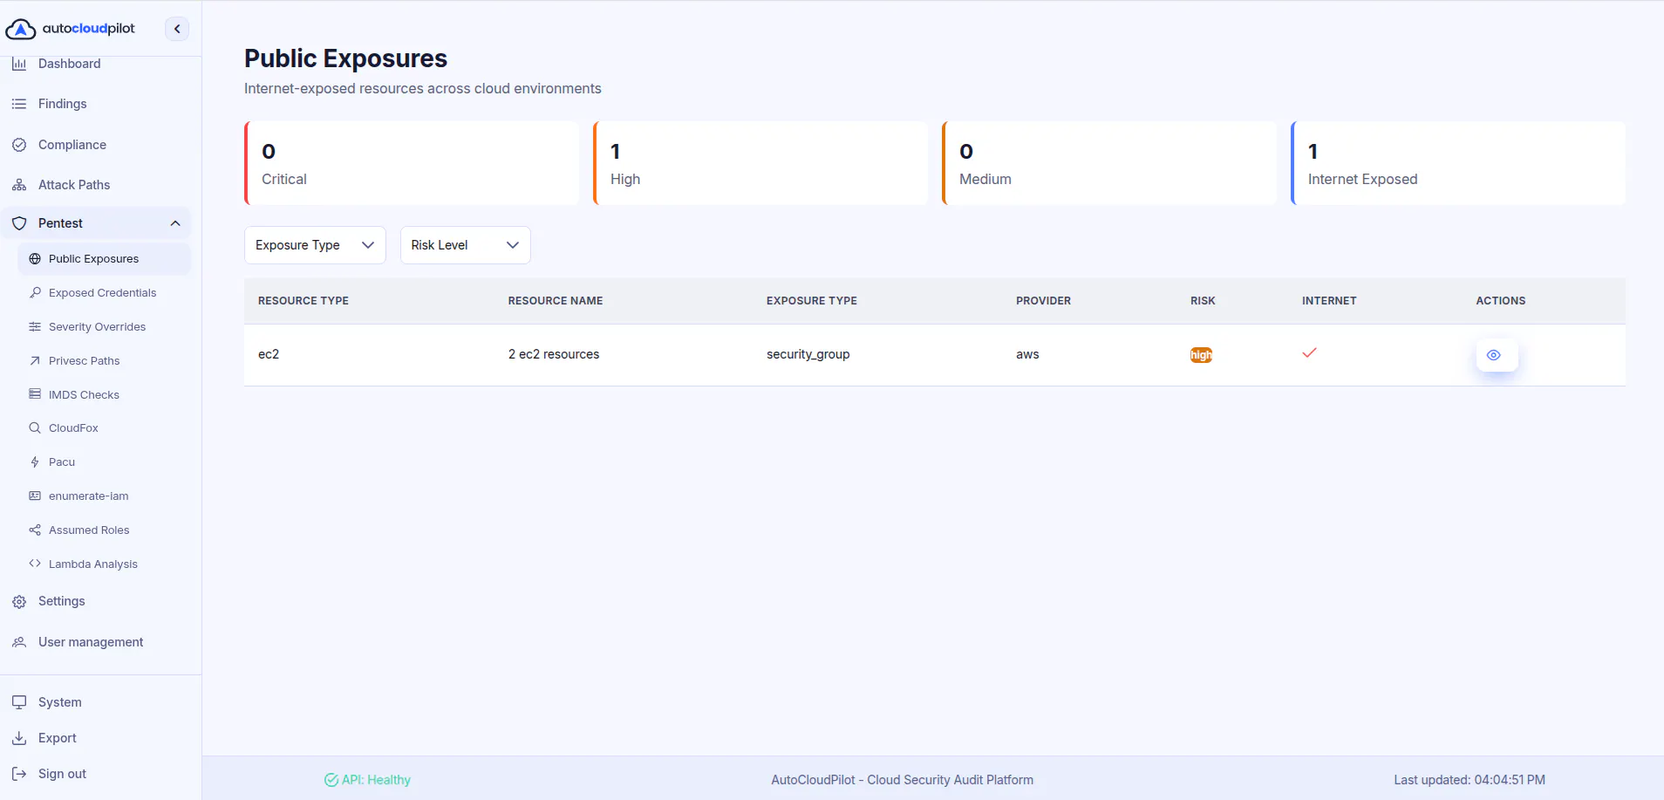The width and height of the screenshot is (1664, 800).
Task: Click the EXPOSURE TYPE column header
Action: point(812,301)
